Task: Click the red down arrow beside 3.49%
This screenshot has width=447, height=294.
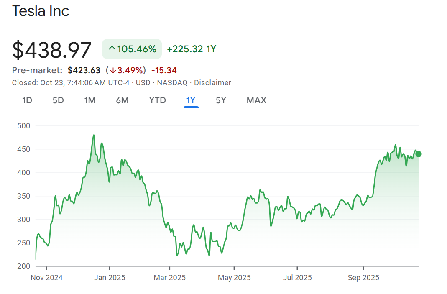Action: pos(113,70)
